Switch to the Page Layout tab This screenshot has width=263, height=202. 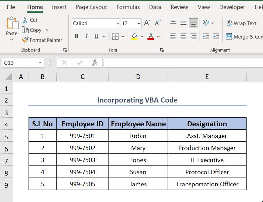tap(91, 7)
